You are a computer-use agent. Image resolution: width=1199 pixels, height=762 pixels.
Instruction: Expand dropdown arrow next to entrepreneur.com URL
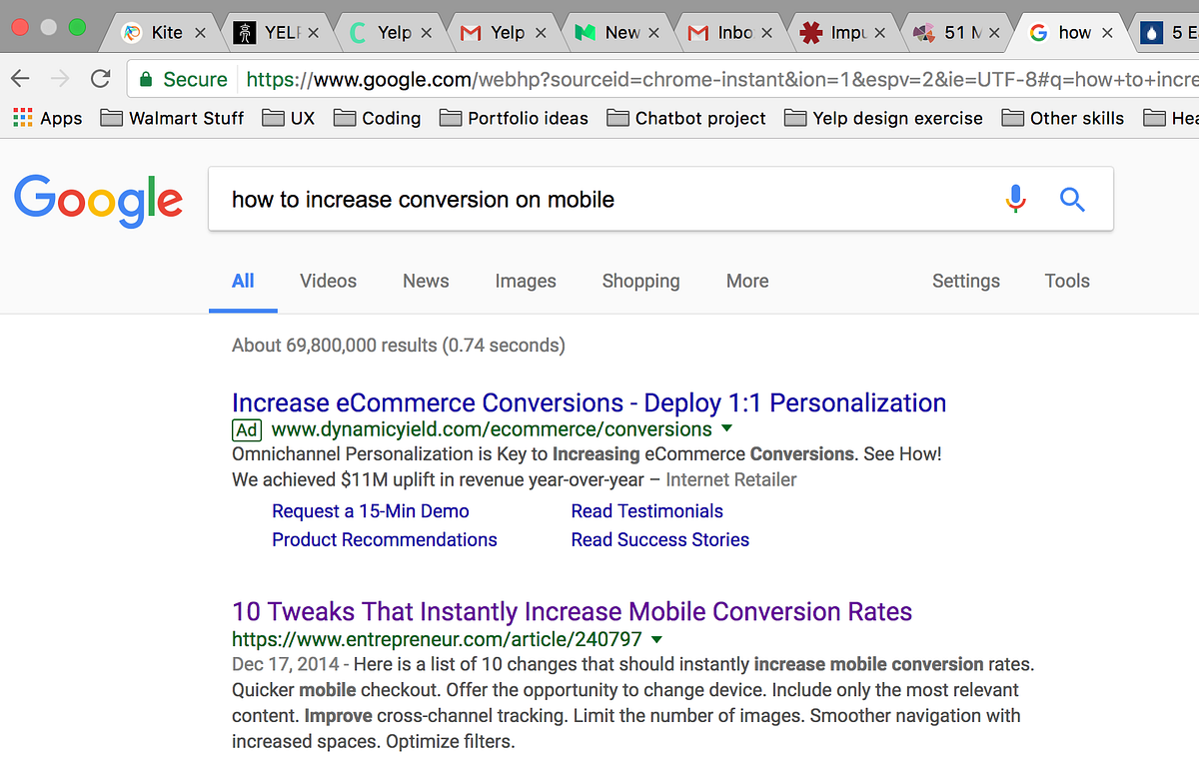[656, 639]
